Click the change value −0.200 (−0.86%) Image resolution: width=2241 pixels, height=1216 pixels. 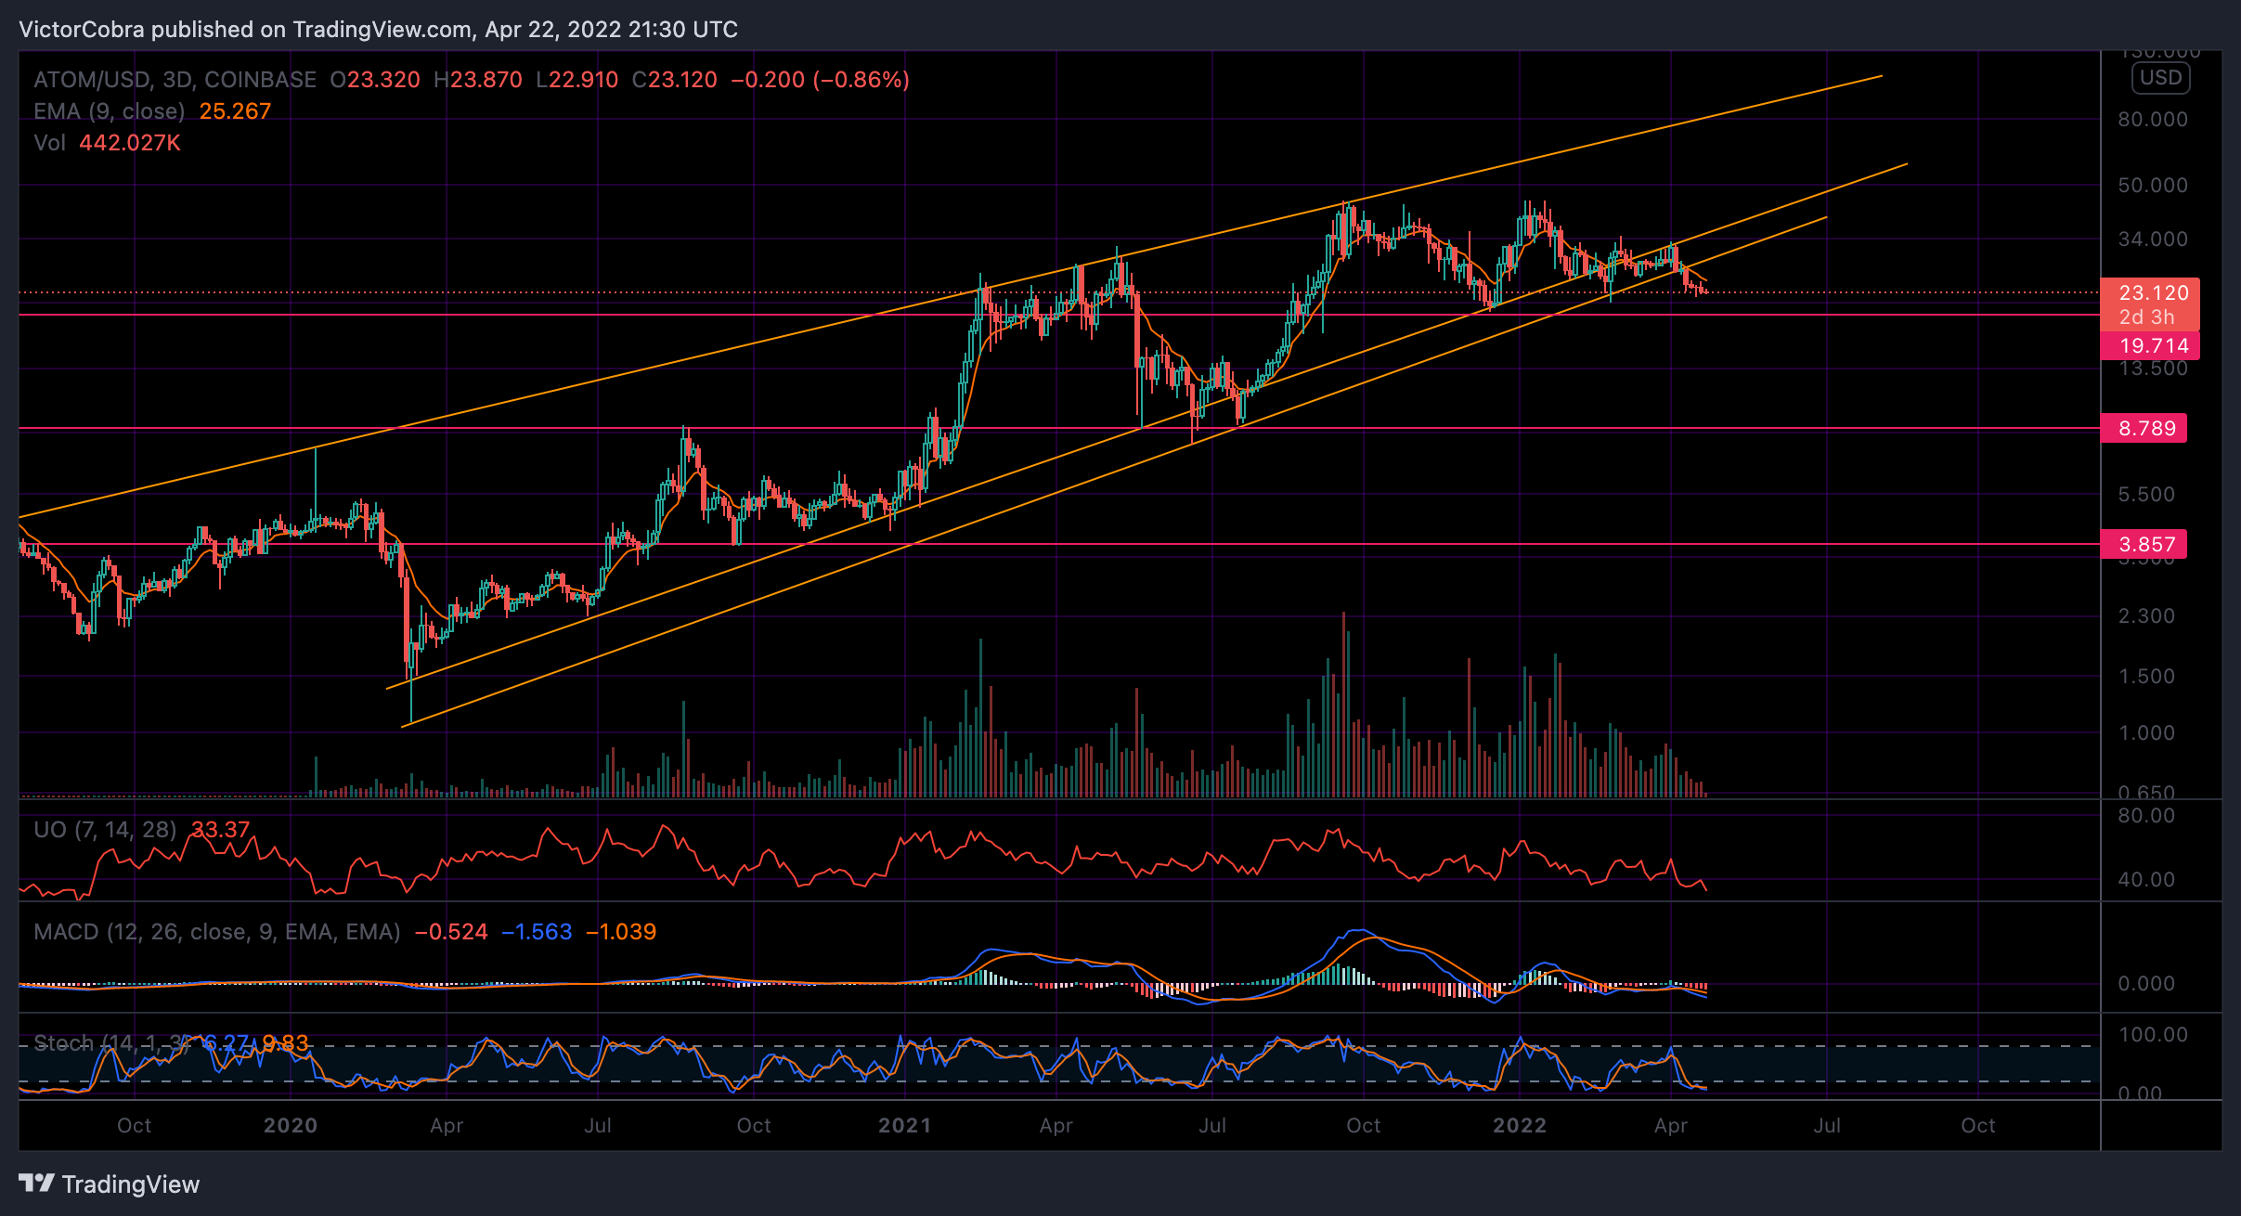(x=821, y=80)
